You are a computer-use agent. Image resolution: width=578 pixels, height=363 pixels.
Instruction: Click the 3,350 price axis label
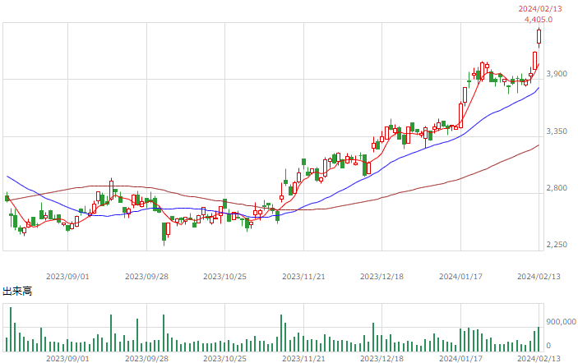tap(557, 131)
